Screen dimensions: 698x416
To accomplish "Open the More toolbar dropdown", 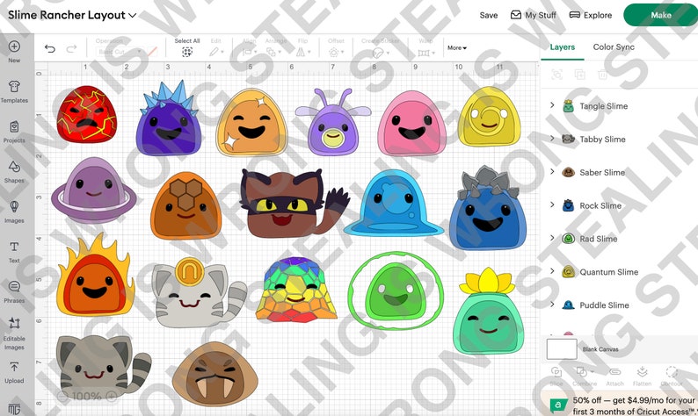I will point(457,48).
